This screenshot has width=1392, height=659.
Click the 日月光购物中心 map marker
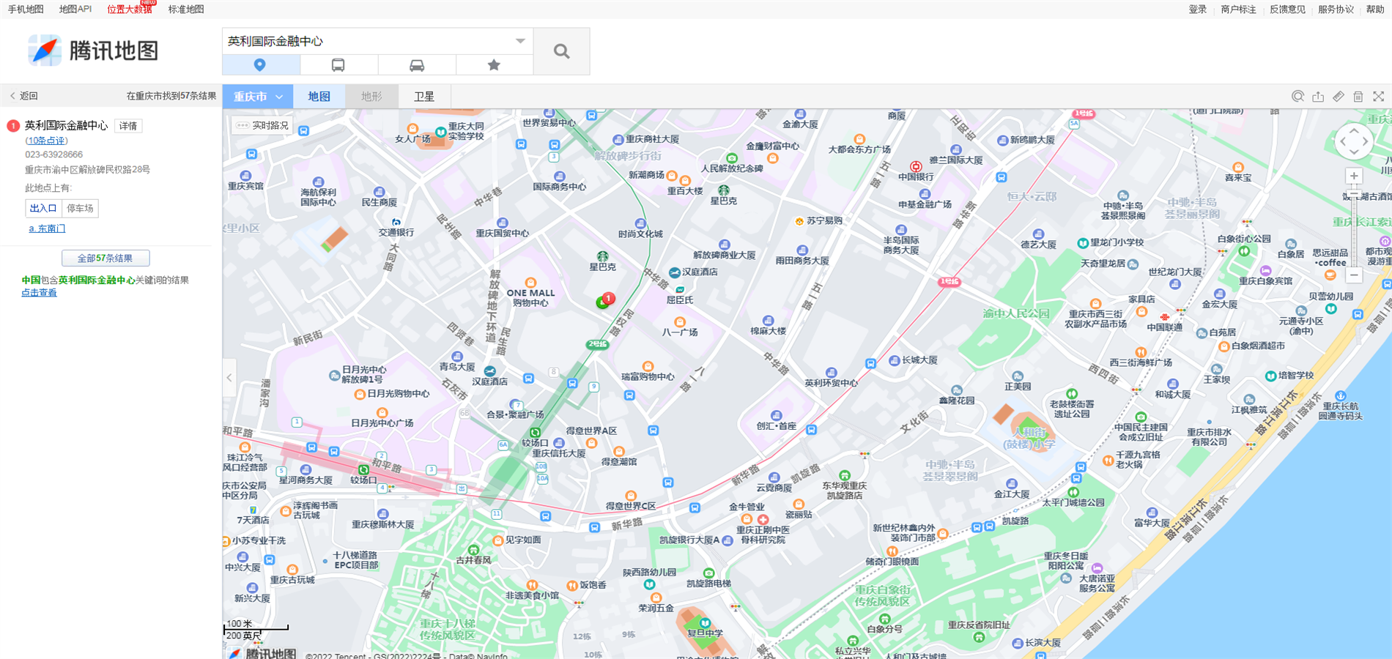coord(360,394)
